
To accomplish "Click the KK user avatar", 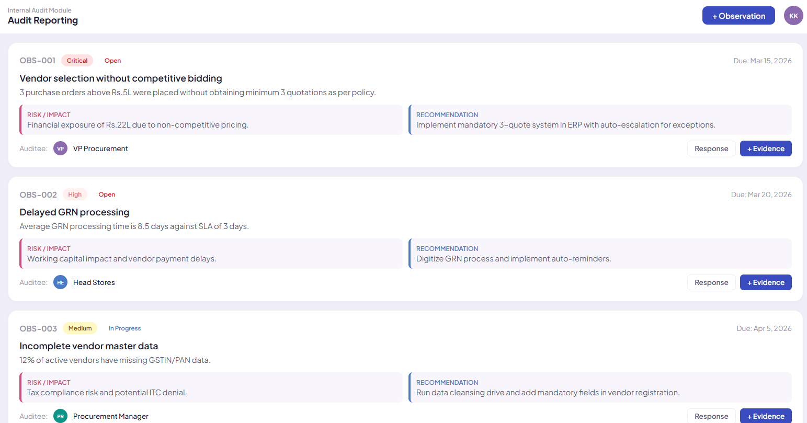I will (793, 16).
